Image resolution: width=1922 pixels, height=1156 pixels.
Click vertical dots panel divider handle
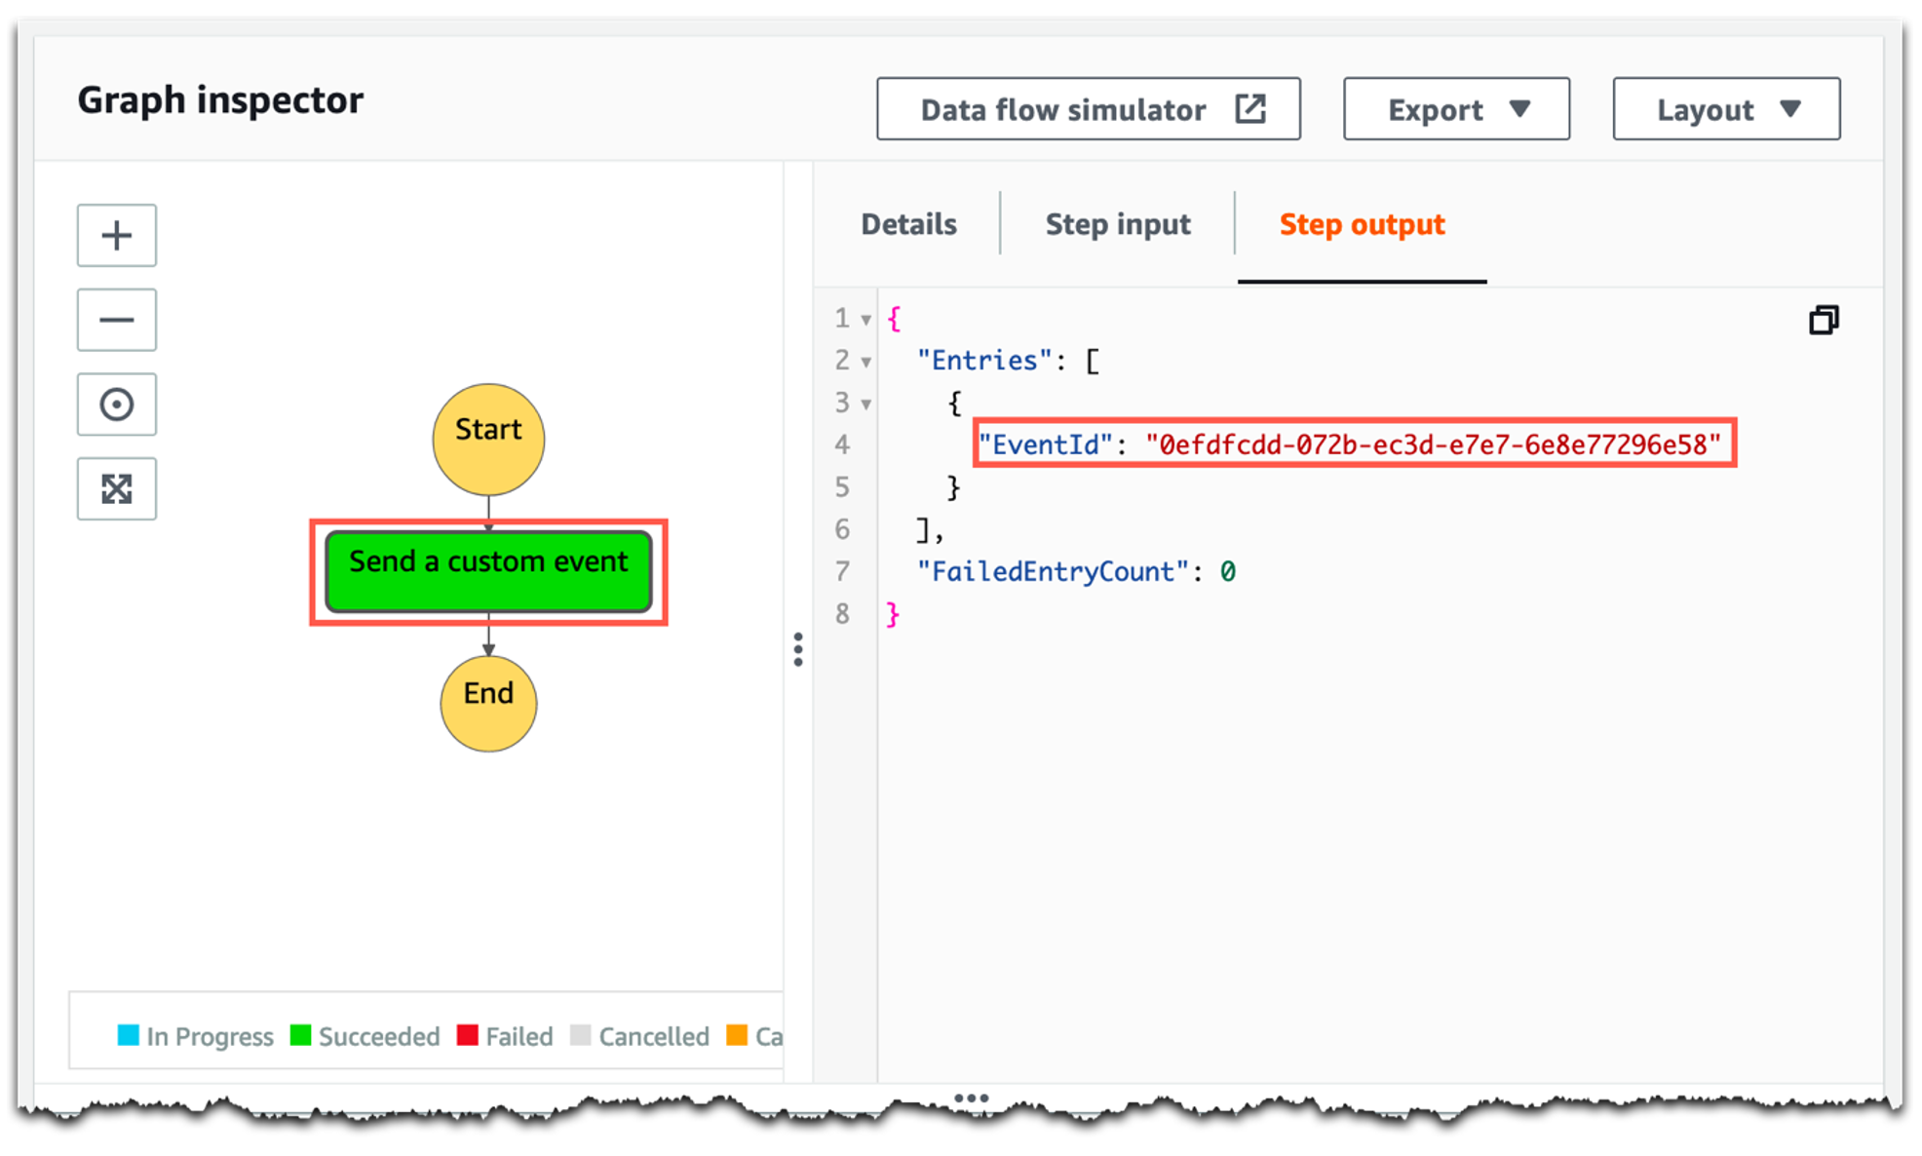798,649
